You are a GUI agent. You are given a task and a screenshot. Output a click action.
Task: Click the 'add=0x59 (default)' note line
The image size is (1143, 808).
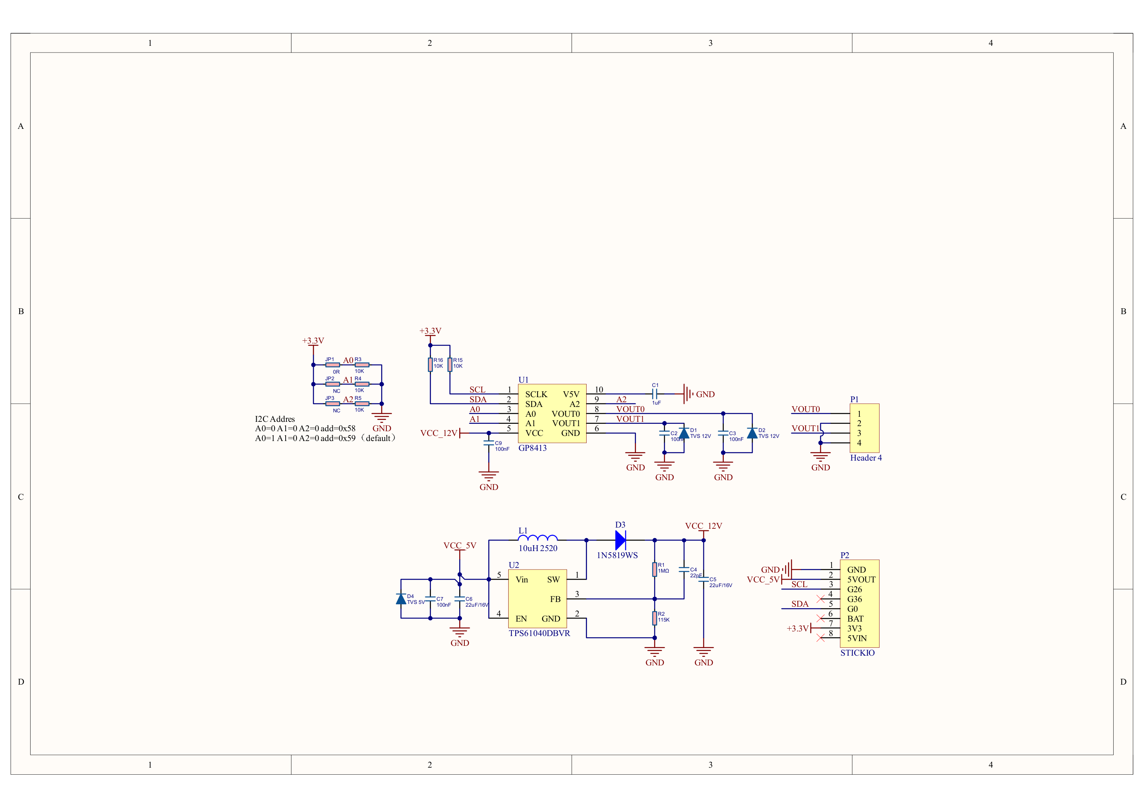point(326,438)
